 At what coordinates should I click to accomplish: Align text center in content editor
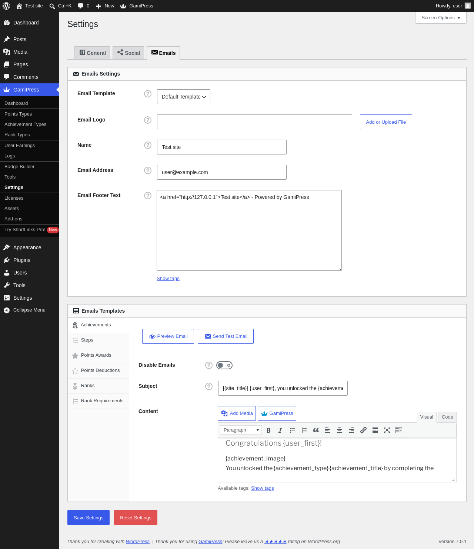click(x=340, y=430)
